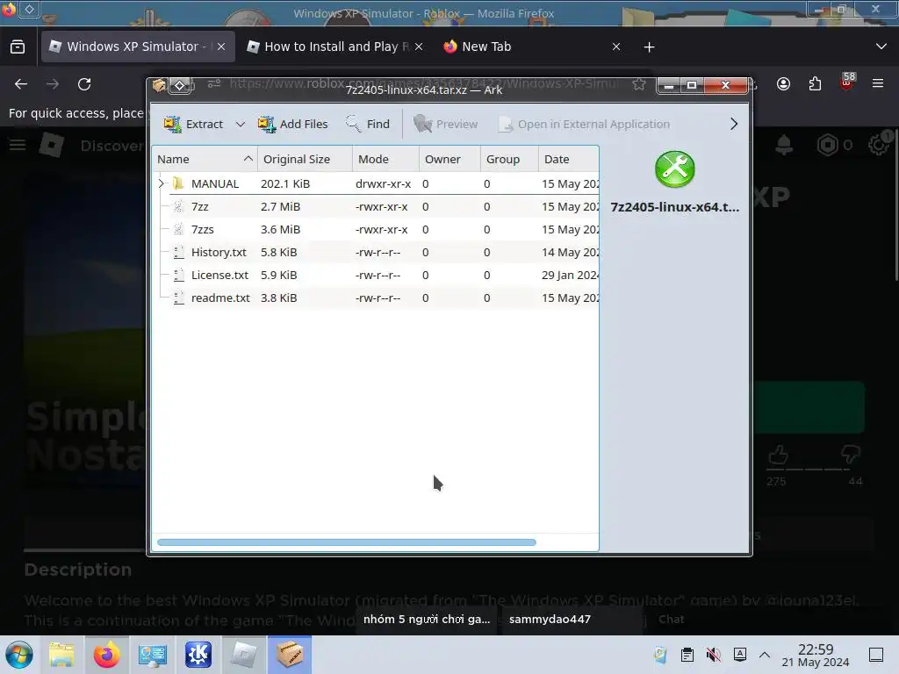Open the Firefox account icon

tap(783, 84)
